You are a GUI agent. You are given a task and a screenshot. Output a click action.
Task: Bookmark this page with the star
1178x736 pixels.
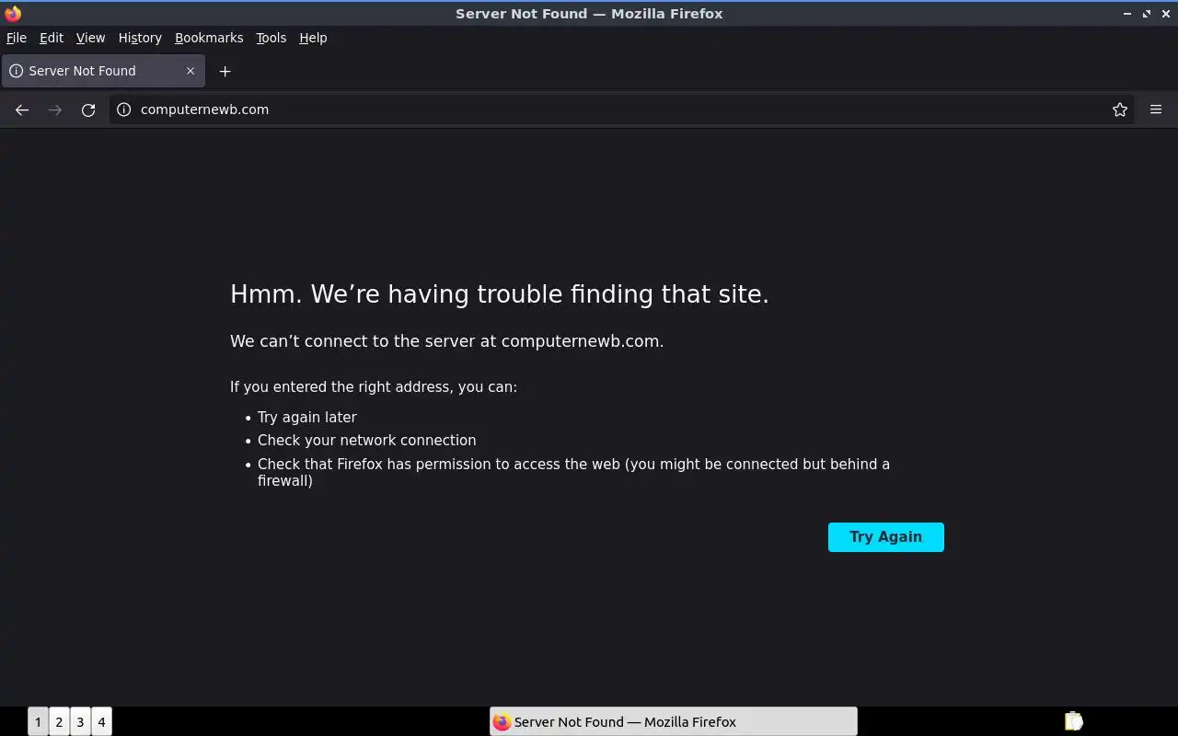[x=1120, y=109]
